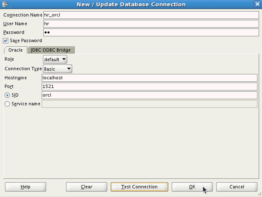Click the Test Connection button
This screenshot has height=197, width=262.
(x=139, y=187)
